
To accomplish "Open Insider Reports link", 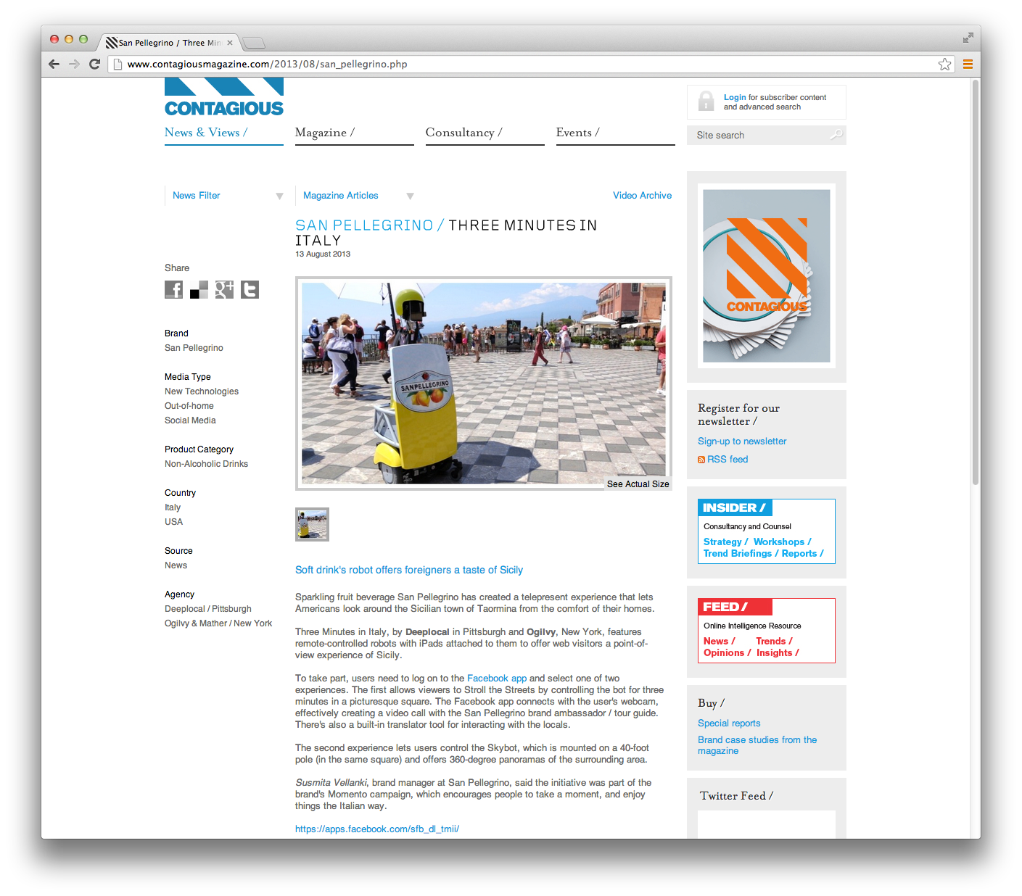I will pos(802,553).
